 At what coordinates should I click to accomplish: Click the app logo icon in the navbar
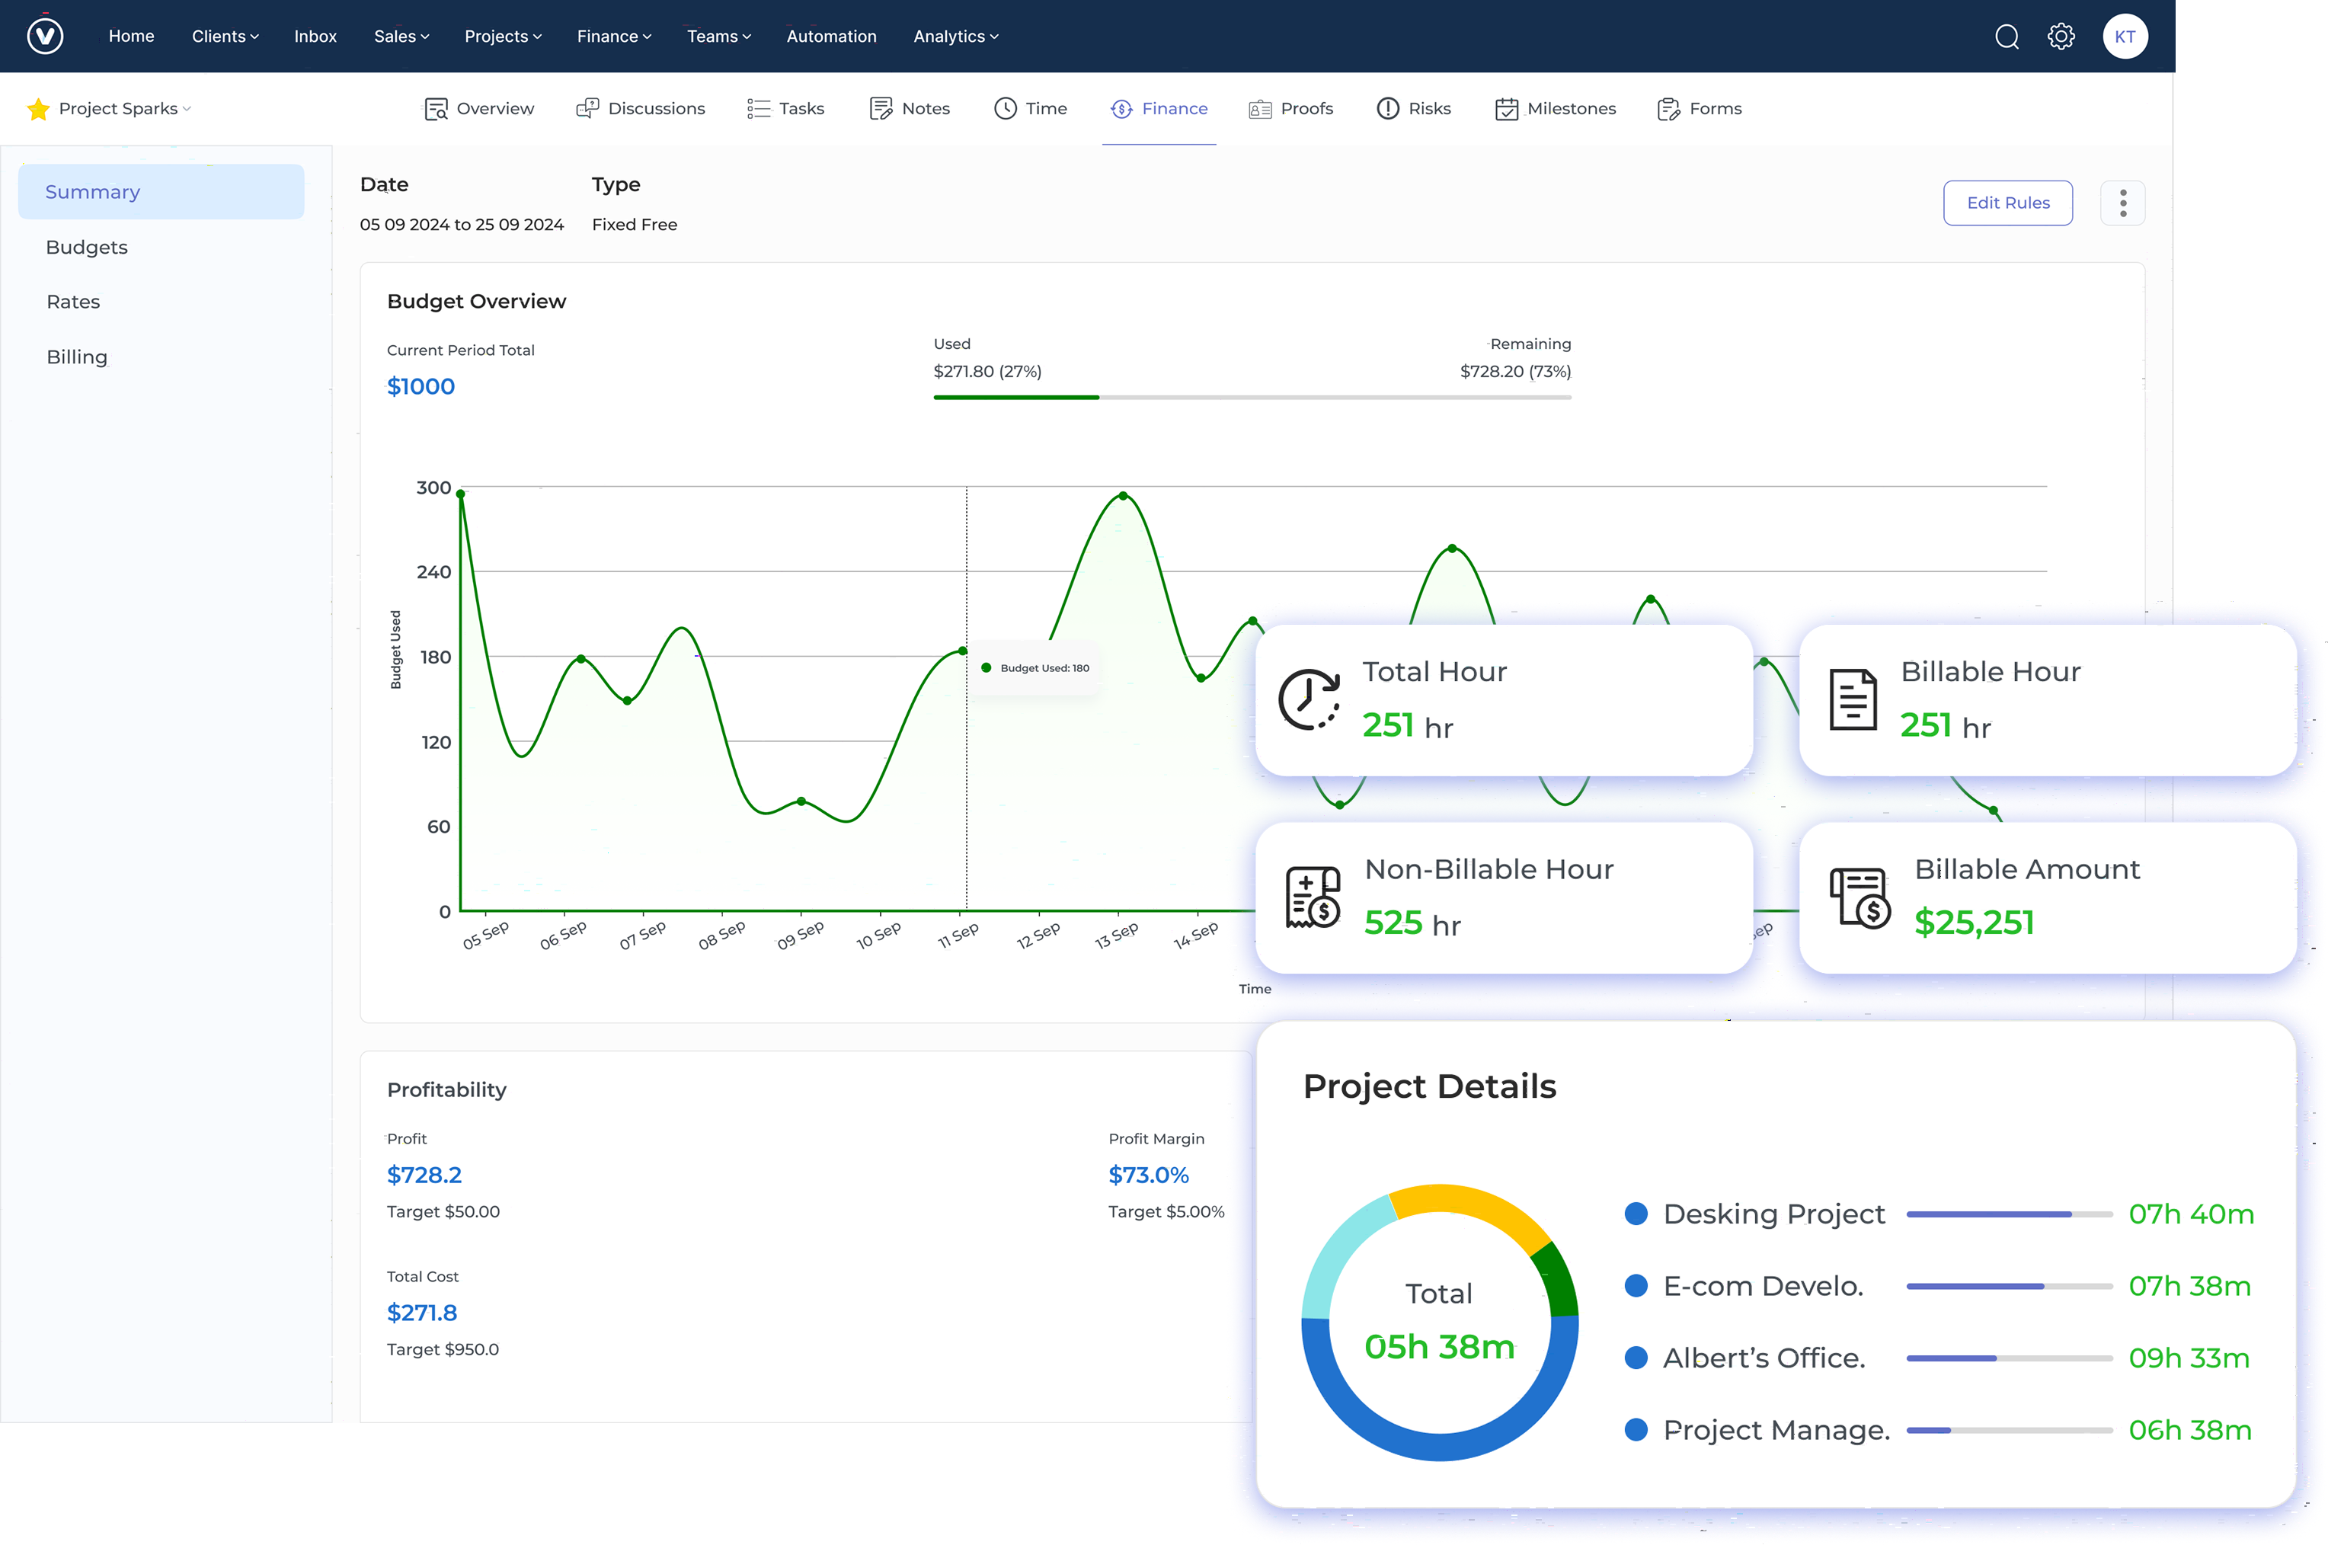(44, 37)
